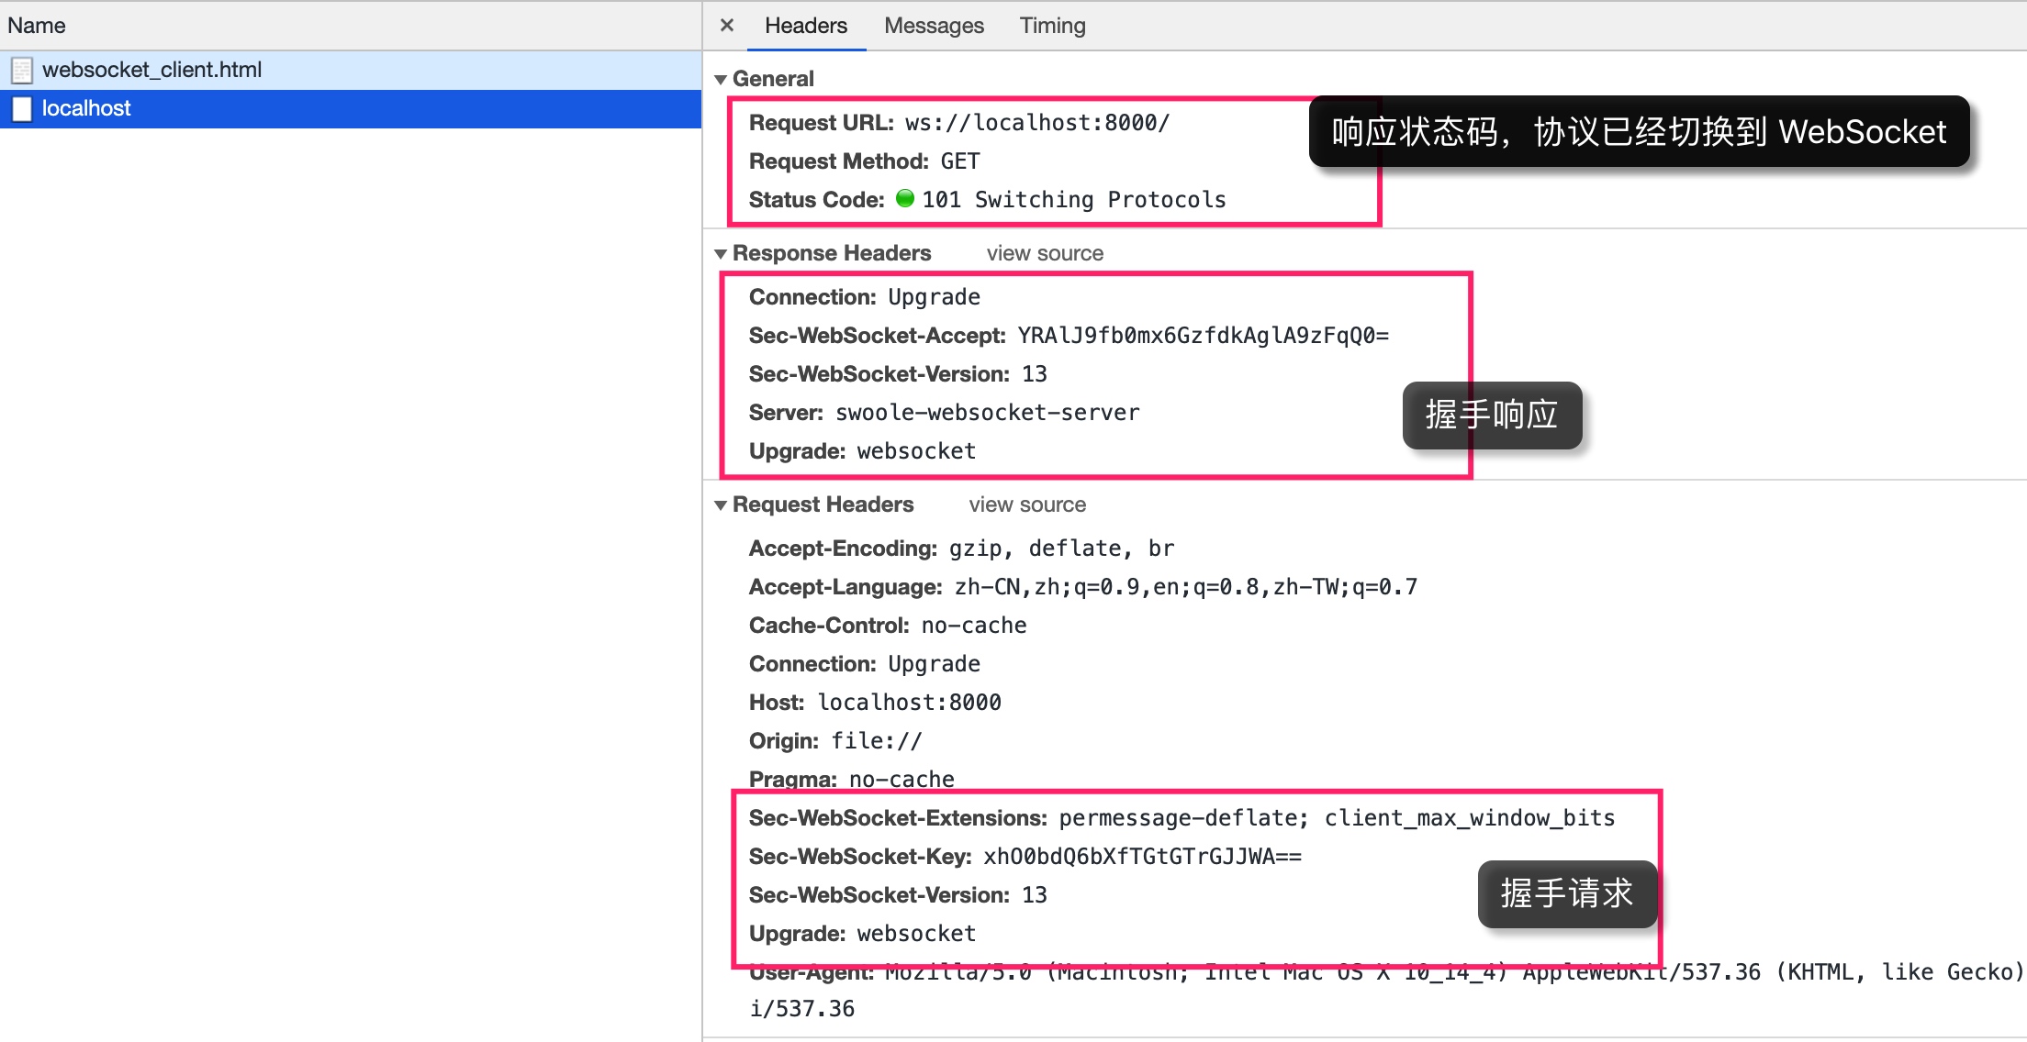Image resolution: width=2027 pixels, height=1042 pixels.
Task: View source of Request Headers
Action: click(1027, 504)
